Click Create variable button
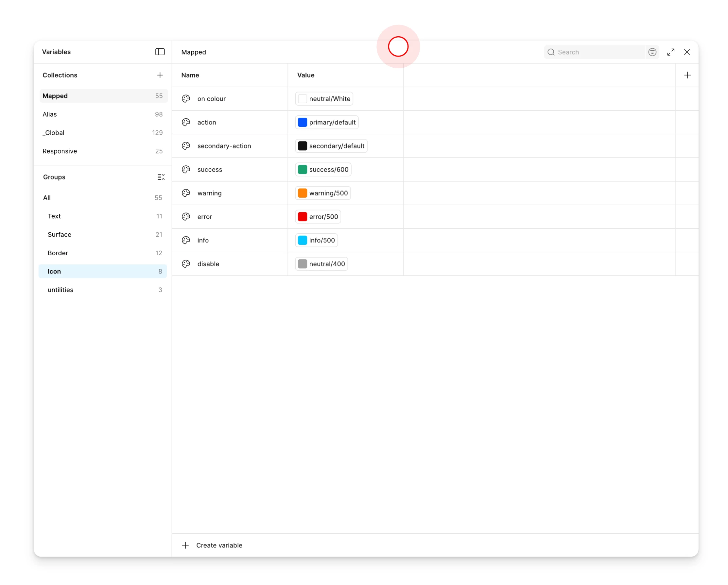Screen dimensions: 728x585 coord(219,545)
